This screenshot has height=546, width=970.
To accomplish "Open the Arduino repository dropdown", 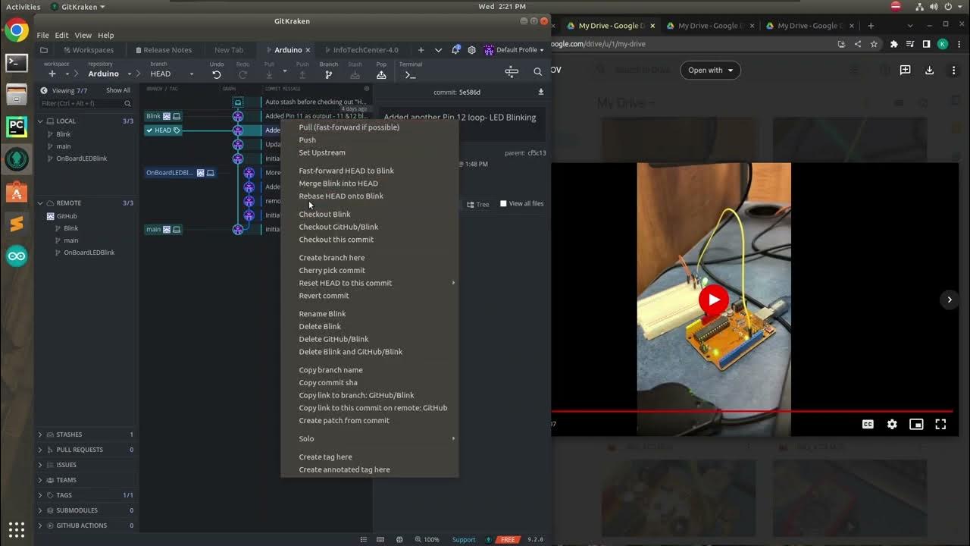I will click(109, 74).
